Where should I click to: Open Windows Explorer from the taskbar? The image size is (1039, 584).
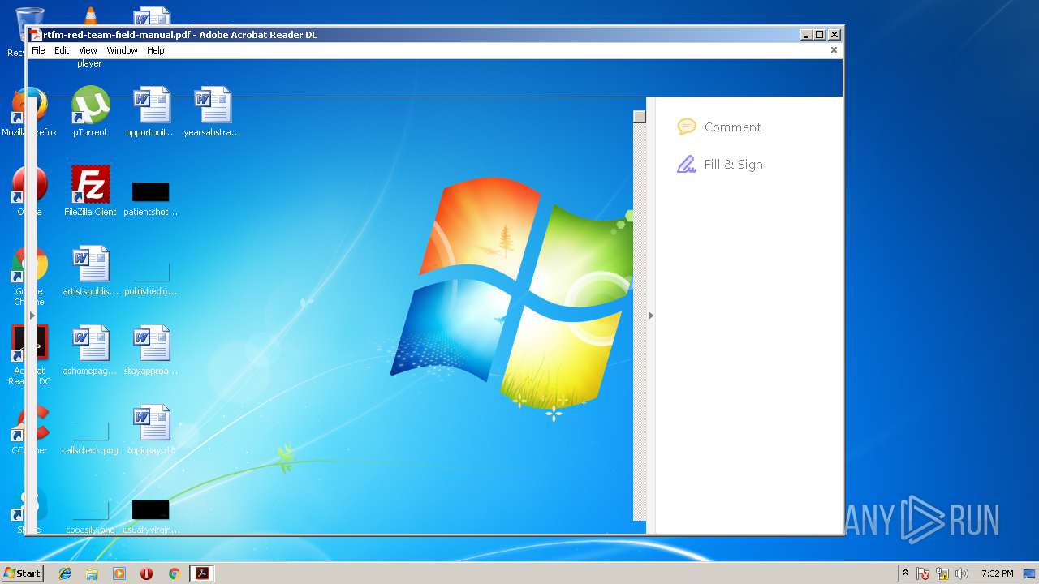92,573
